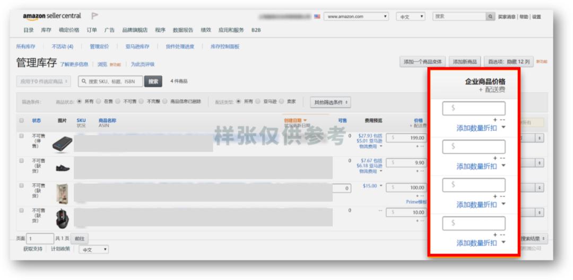Open the 库存 menu in navigation bar
Image resolution: width=573 pixels, height=280 pixels.
(46, 30)
